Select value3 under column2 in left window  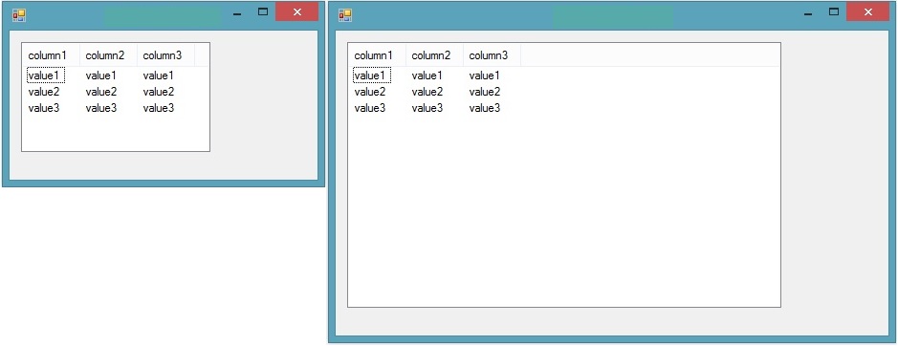tap(101, 108)
